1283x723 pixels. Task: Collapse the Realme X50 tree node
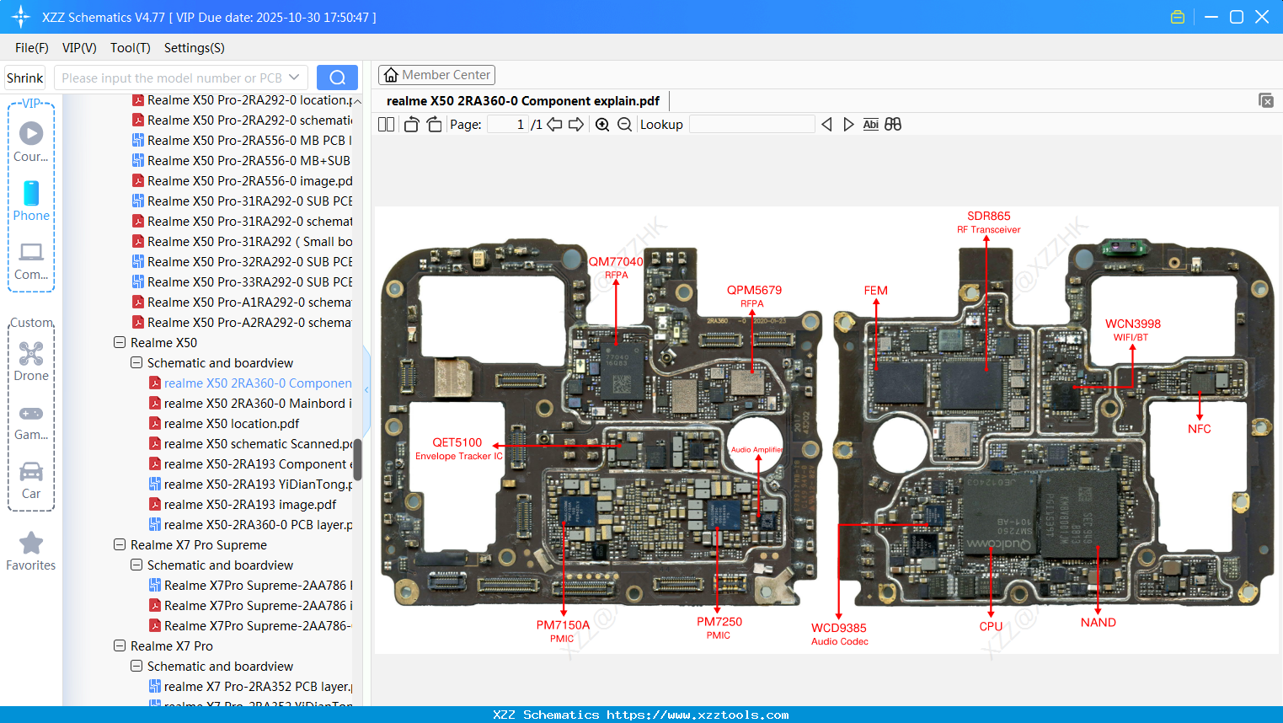point(119,342)
